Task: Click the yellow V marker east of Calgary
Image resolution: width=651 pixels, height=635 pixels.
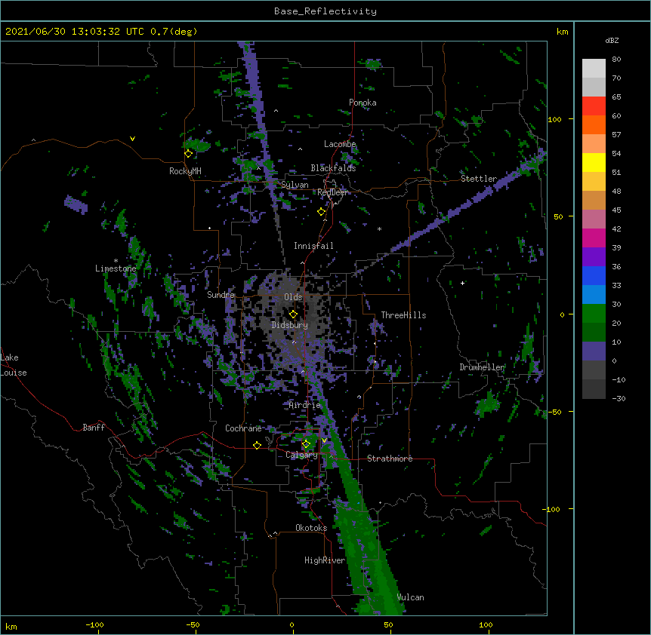Action: click(324, 440)
